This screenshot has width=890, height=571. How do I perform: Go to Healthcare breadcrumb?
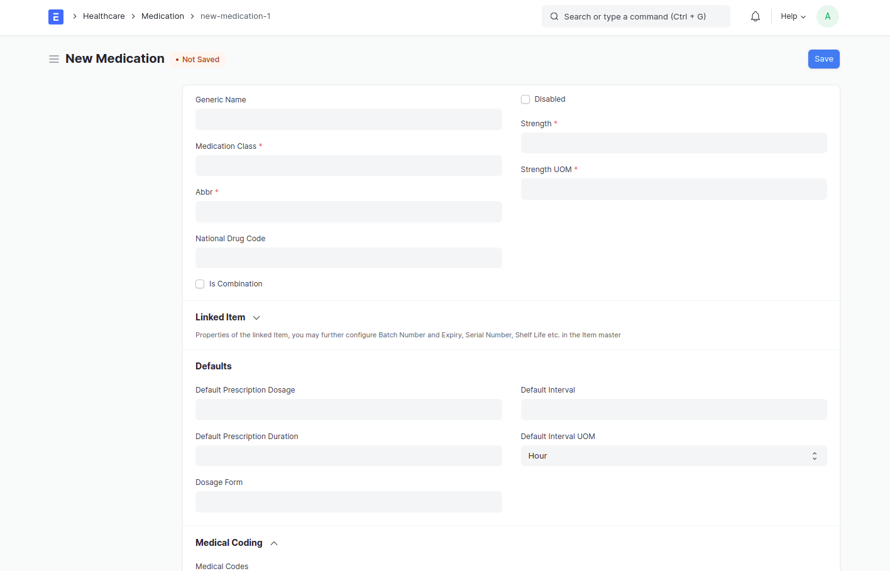coord(104,16)
